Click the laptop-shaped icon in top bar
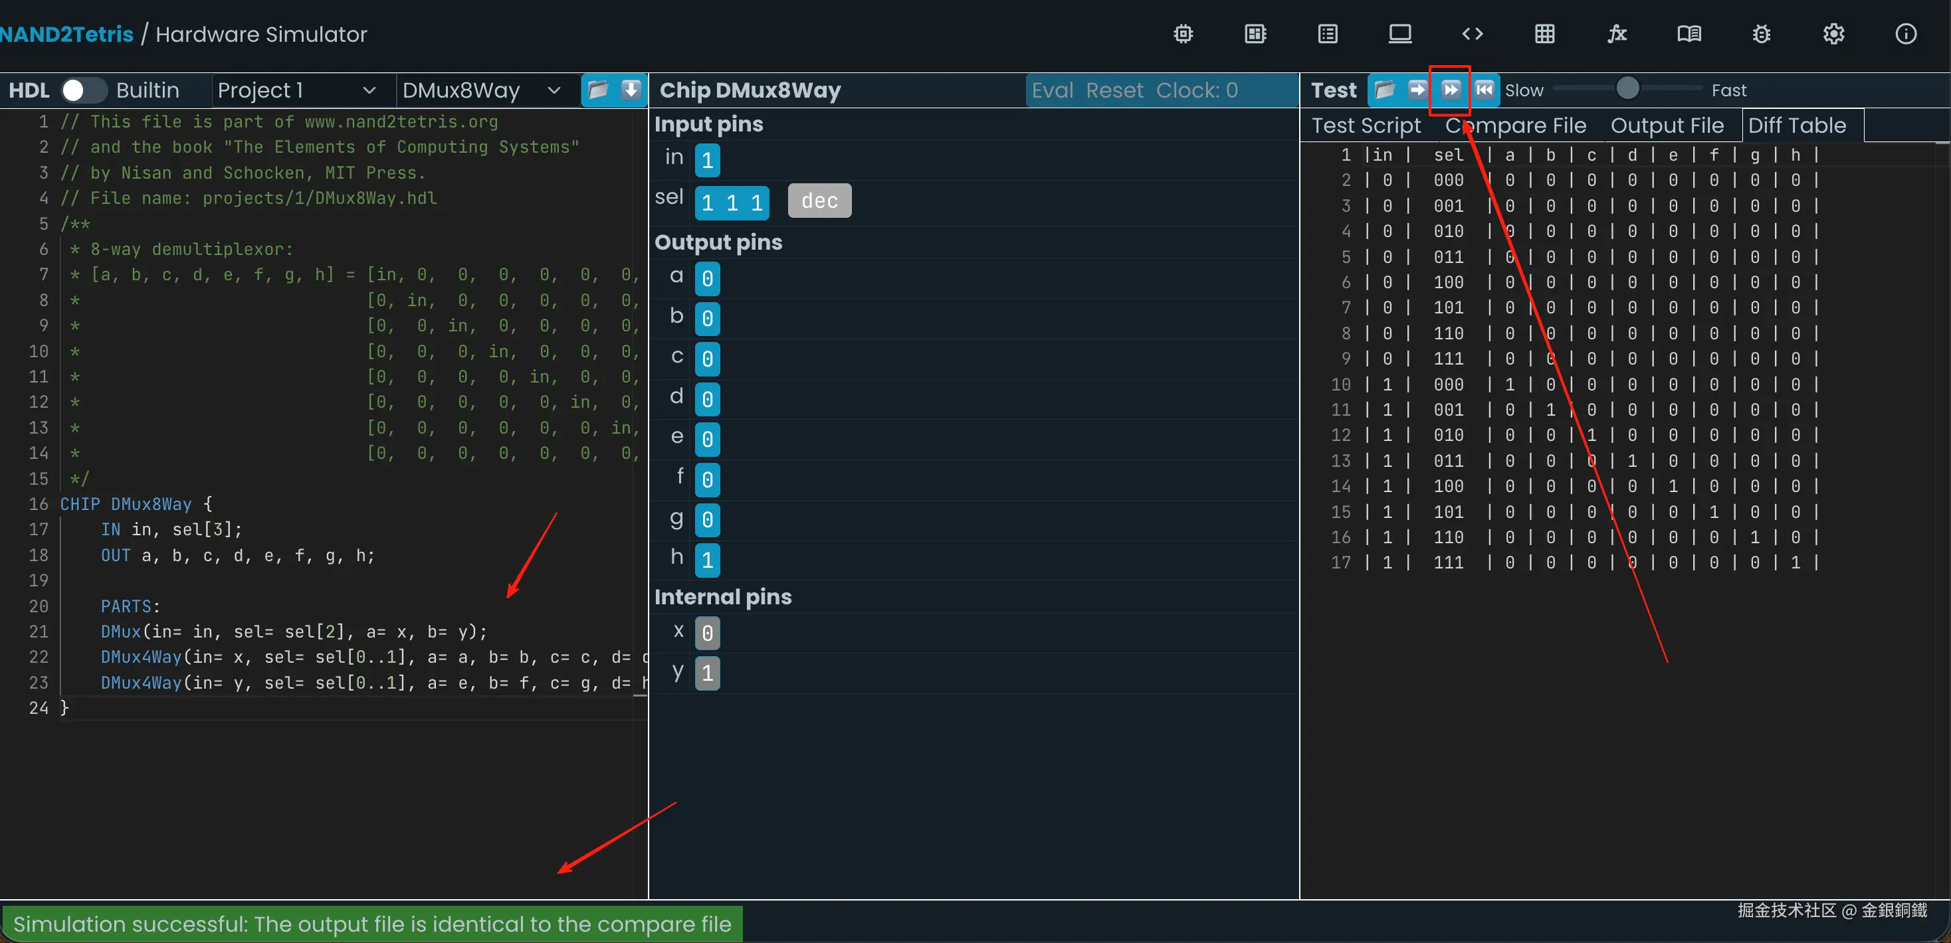Screen dimensions: 1951x943 (1399, 34)
